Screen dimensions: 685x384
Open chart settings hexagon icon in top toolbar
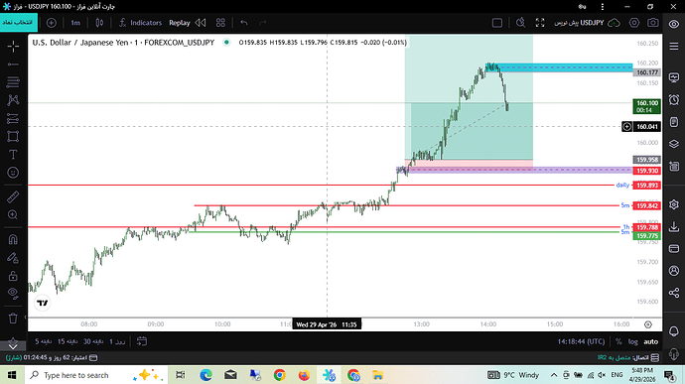(x=634, y=23)
